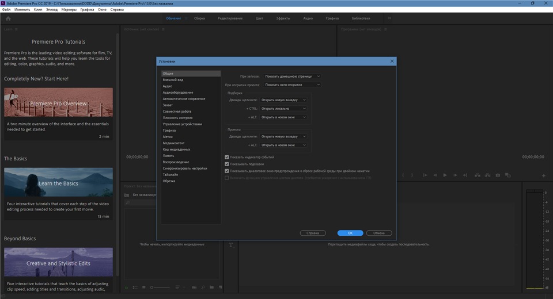The width and height of the screenshot is (553, 299).
Task: Find magnifier icon at Project panel bottom
Action: [x=203, y=287]
